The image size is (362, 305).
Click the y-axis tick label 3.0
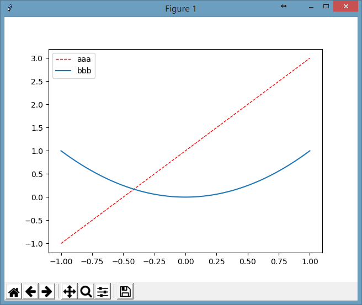[37, 58]
